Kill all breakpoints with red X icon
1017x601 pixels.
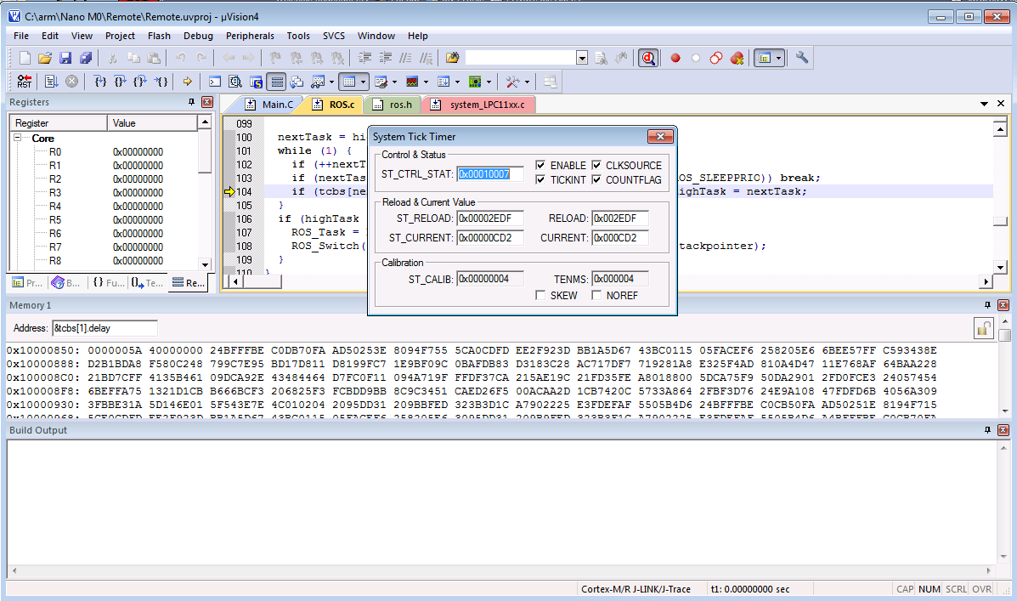click(x=737, y=58)
